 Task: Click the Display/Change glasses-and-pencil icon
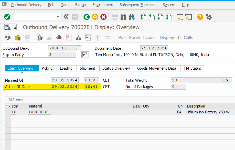click(x=8, y=38)
